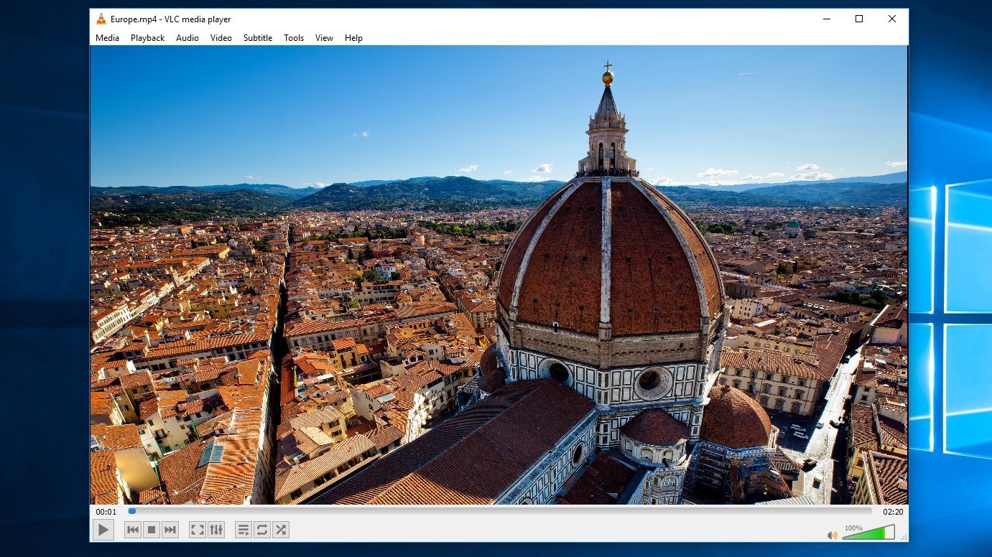
Task: Show extended settings equalizer icon
Action: 216,530
